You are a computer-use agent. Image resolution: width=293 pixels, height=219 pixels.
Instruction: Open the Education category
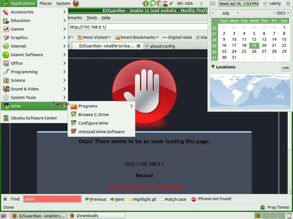pos(34,21)
